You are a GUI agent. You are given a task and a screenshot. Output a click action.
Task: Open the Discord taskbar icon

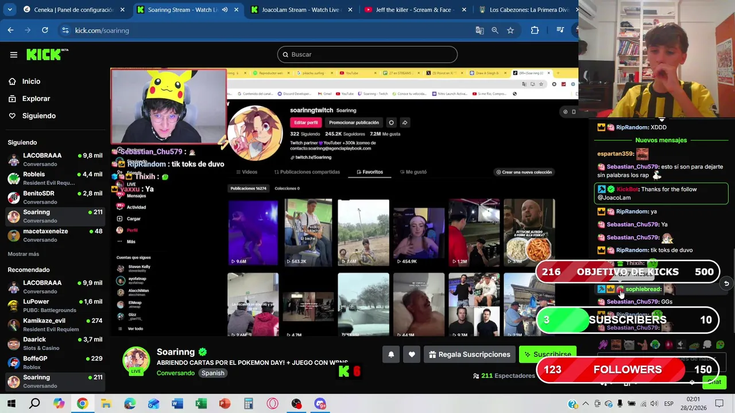320,404
